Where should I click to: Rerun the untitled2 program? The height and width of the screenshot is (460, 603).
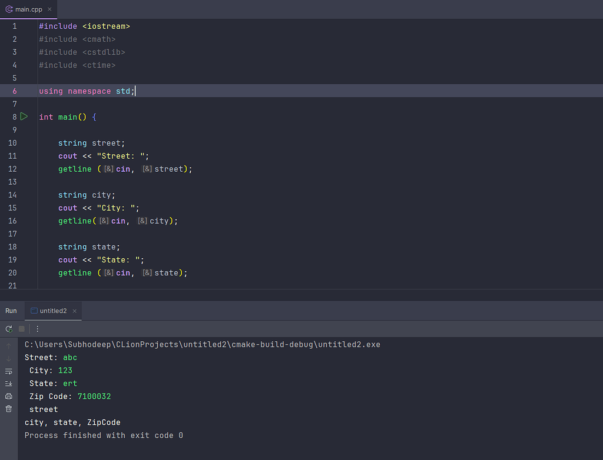pos(8,328)
